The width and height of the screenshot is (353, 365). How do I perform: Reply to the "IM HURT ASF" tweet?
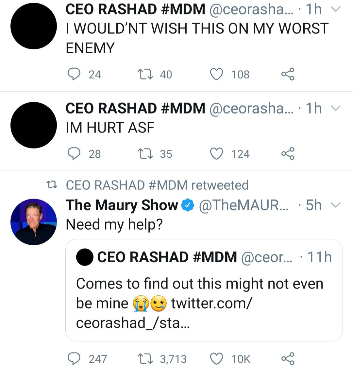(74, 154)
